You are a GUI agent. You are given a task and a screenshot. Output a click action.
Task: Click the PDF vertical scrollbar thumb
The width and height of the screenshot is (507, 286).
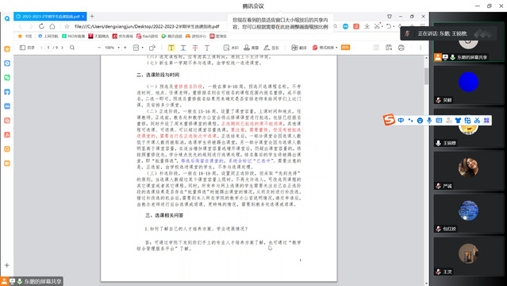pyautogui.click(x=427, y=76)
